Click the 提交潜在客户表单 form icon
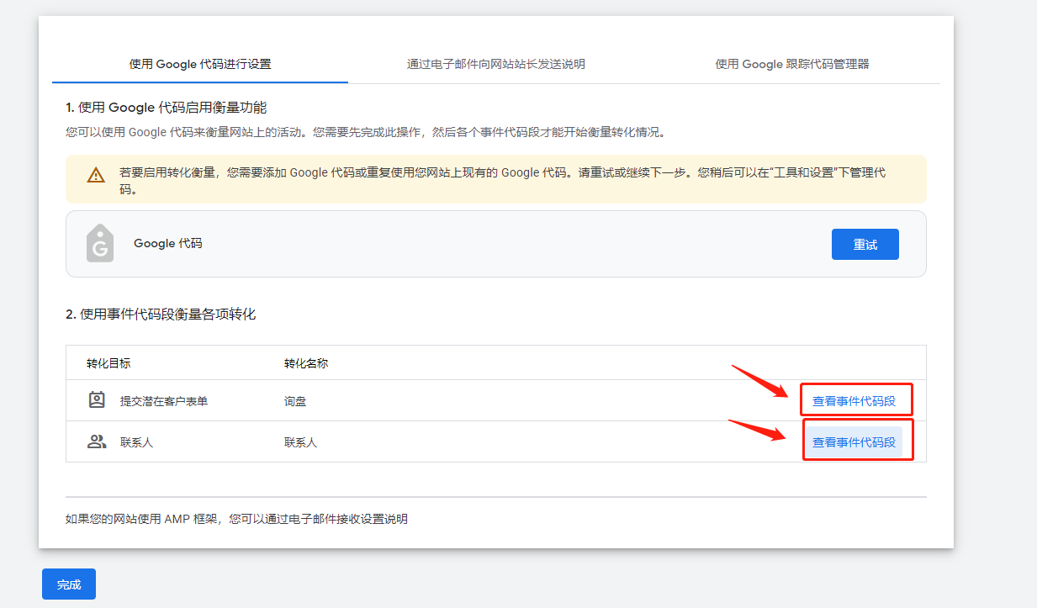The width and height of the screenshot is (1037, 608). 97,400
